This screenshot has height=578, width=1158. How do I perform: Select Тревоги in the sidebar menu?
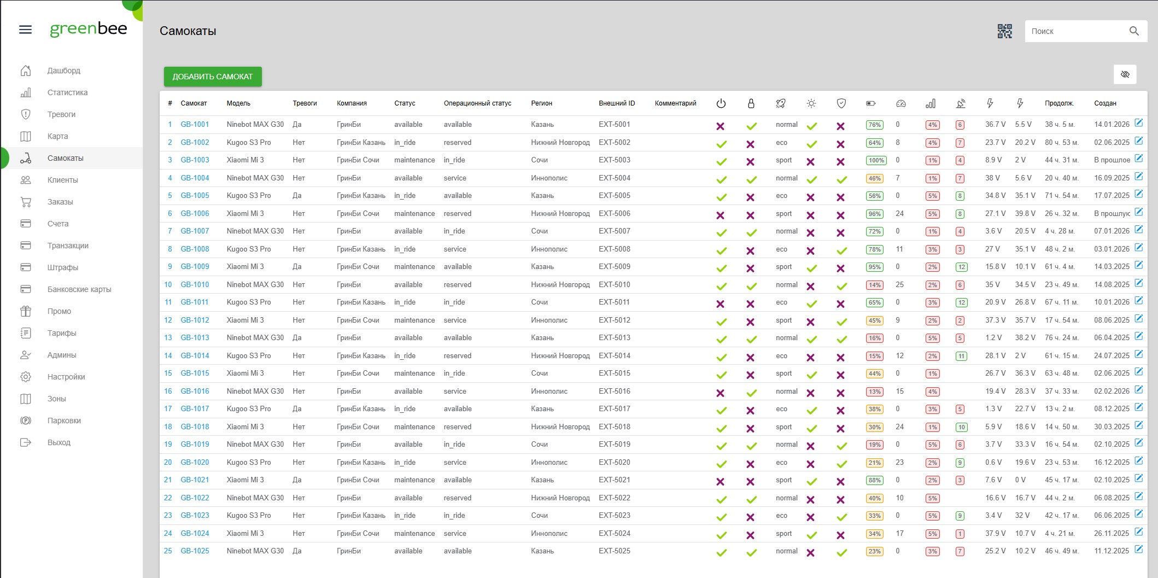(x=61, y=114)
